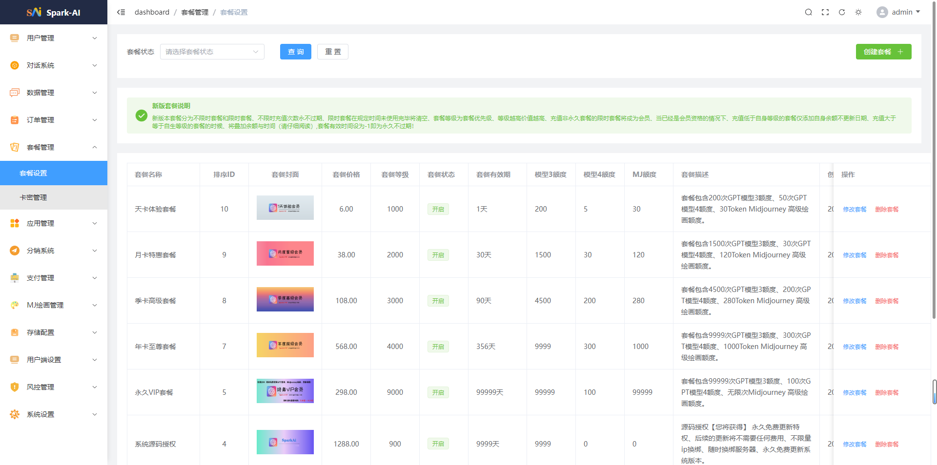
Task: Click the 风控管理 shield icon
Action: (15, 387)
